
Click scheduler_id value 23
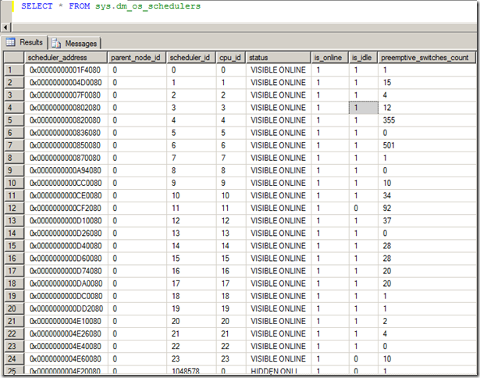pyautogui.click(x=191, y=359)
